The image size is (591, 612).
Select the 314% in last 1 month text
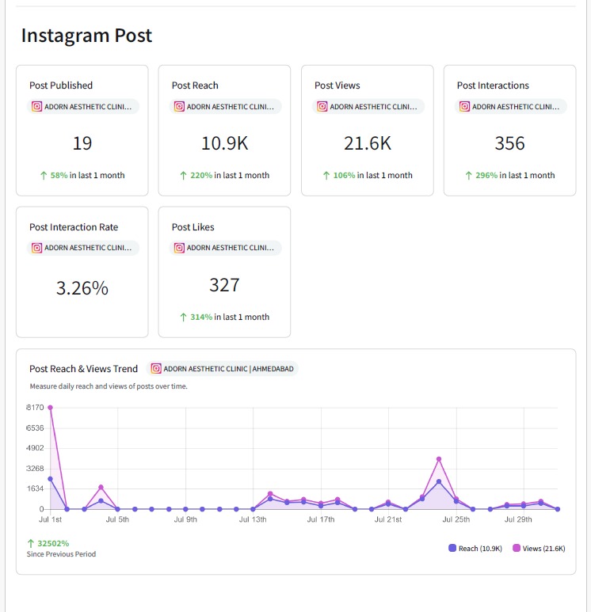[230, 317]
